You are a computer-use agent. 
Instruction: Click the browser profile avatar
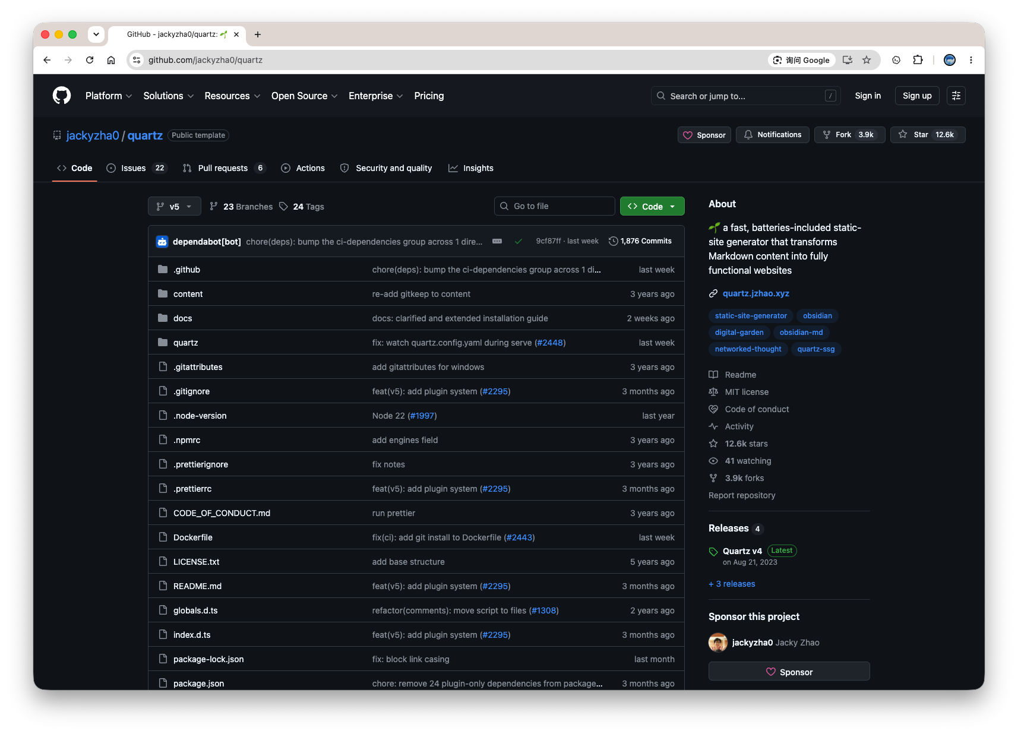point(950,60)
